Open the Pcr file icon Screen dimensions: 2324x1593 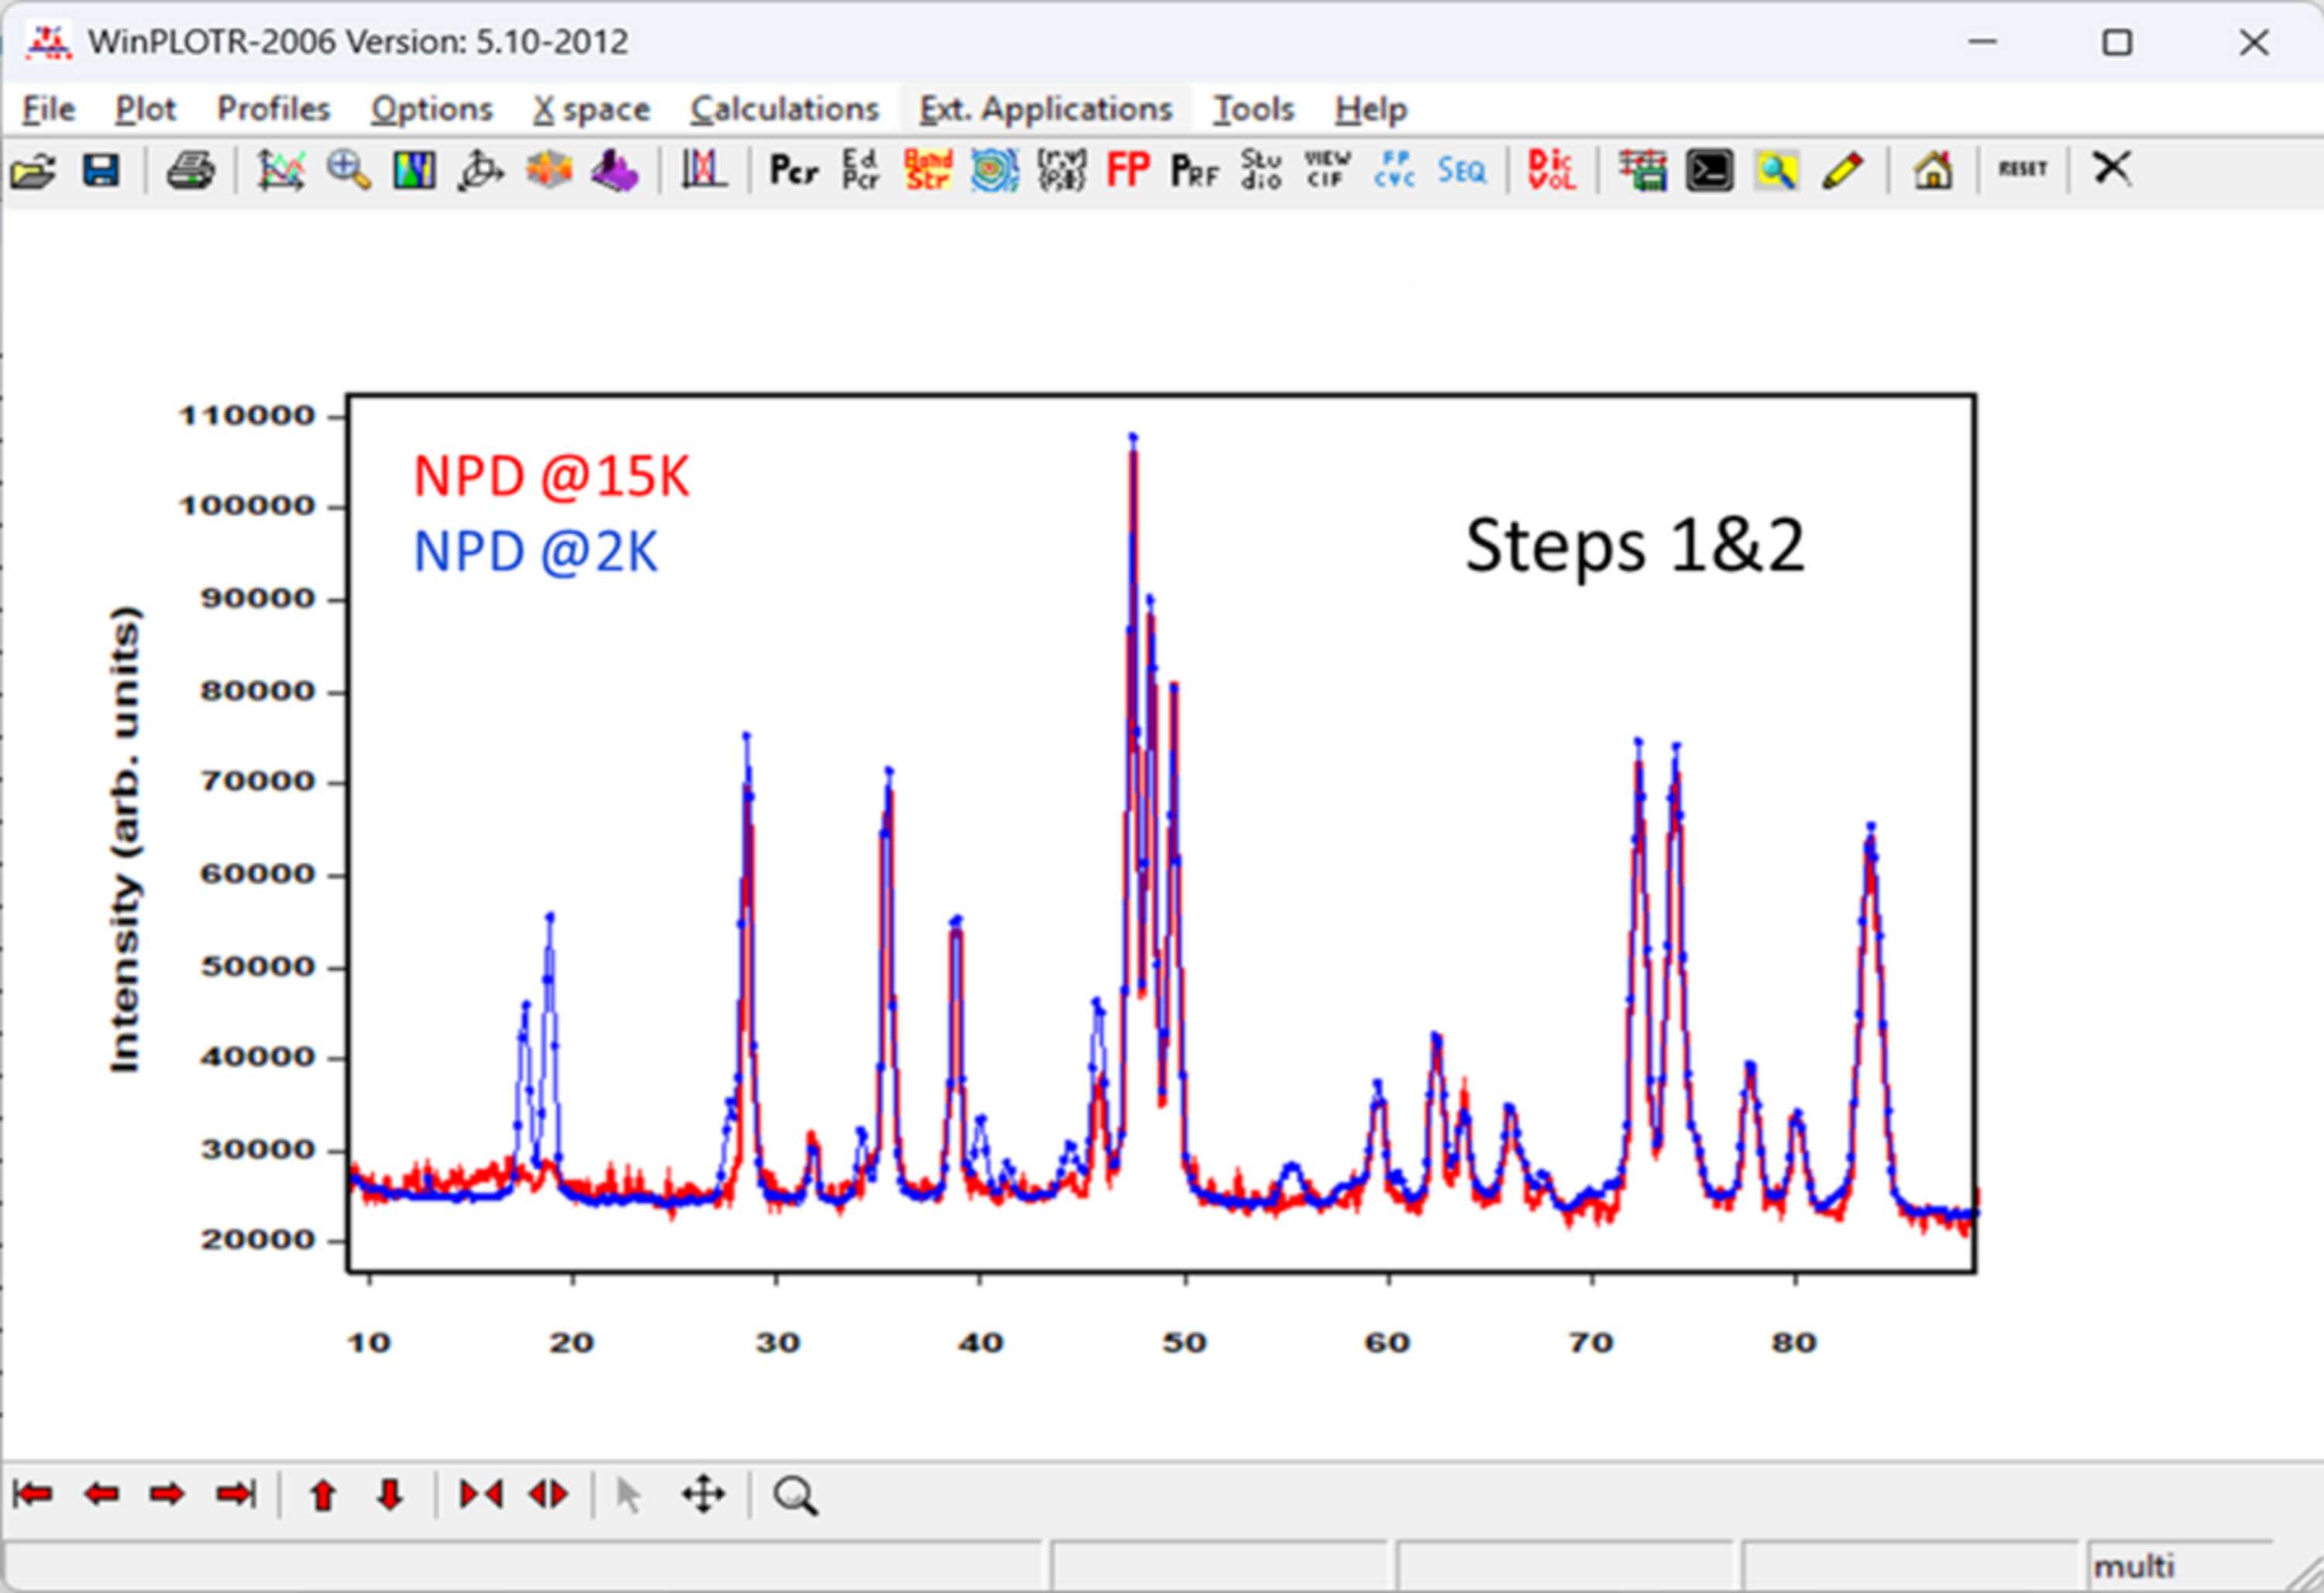click(x=794, y=171)
